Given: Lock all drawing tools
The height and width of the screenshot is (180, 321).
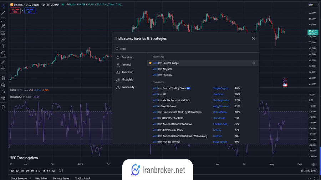Looking at the screenshot, I should click(x=3, y=91).
